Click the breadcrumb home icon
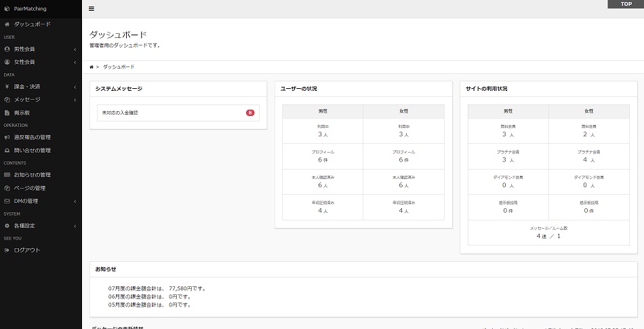 [x=92, y=67]
